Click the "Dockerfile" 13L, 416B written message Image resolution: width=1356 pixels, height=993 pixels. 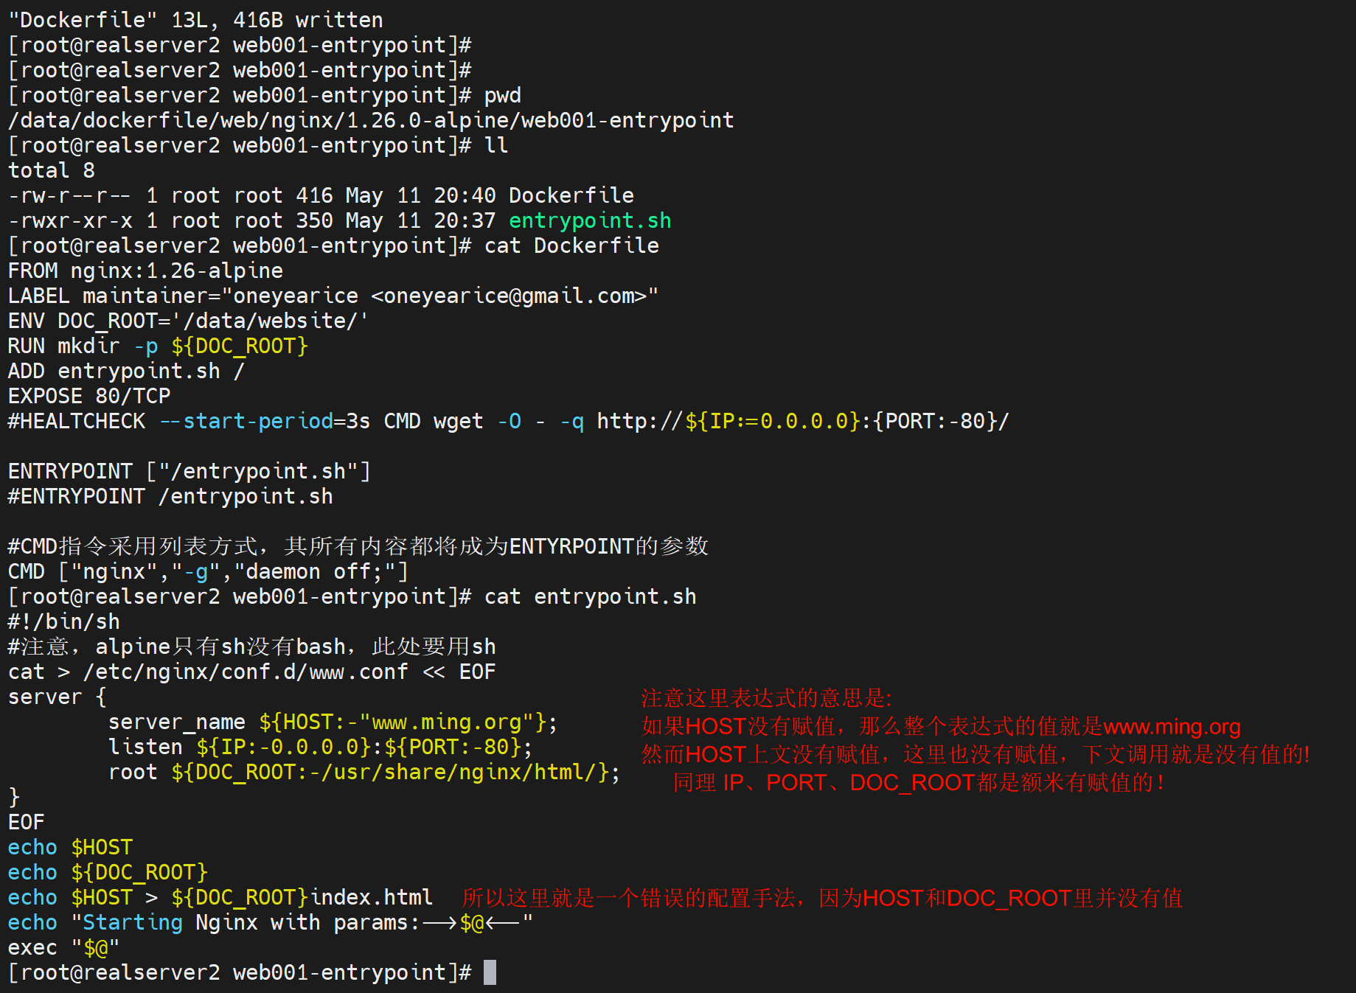[195, 20]
